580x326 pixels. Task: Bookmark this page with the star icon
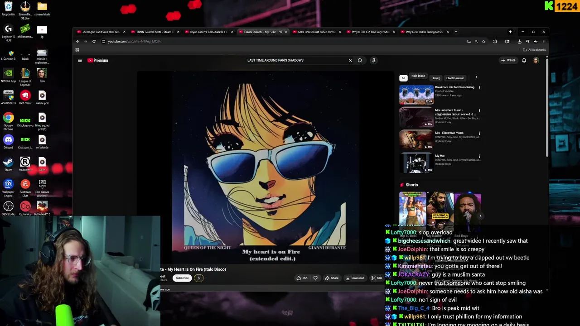(483, 41)
